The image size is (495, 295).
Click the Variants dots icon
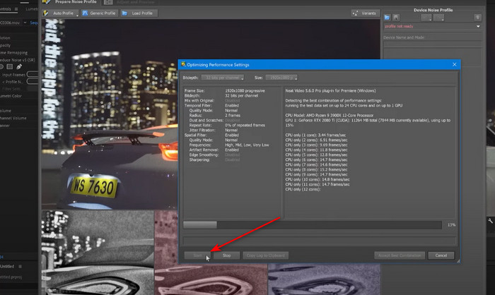tap(355, 13)
